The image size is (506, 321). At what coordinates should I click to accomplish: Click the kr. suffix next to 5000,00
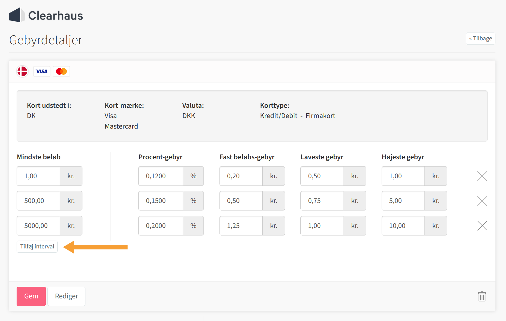71,226
